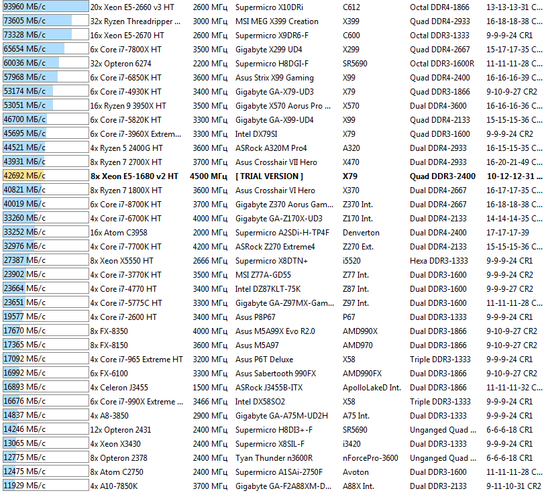Click 6x Core i7-990X Extreme entry

tap(136, 402)
